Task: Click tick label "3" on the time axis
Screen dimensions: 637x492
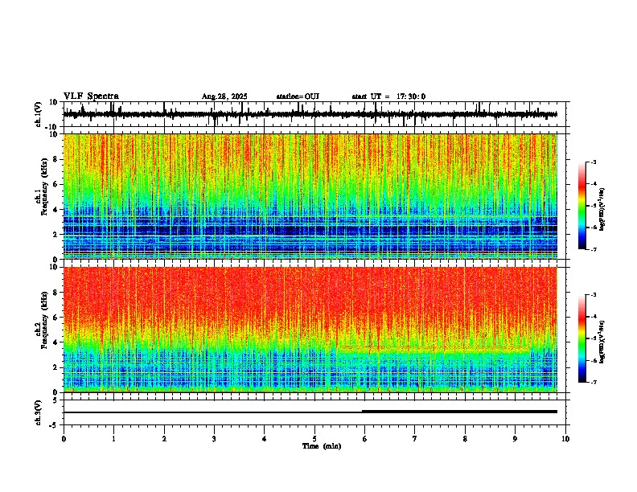Action: pos(214,439)
